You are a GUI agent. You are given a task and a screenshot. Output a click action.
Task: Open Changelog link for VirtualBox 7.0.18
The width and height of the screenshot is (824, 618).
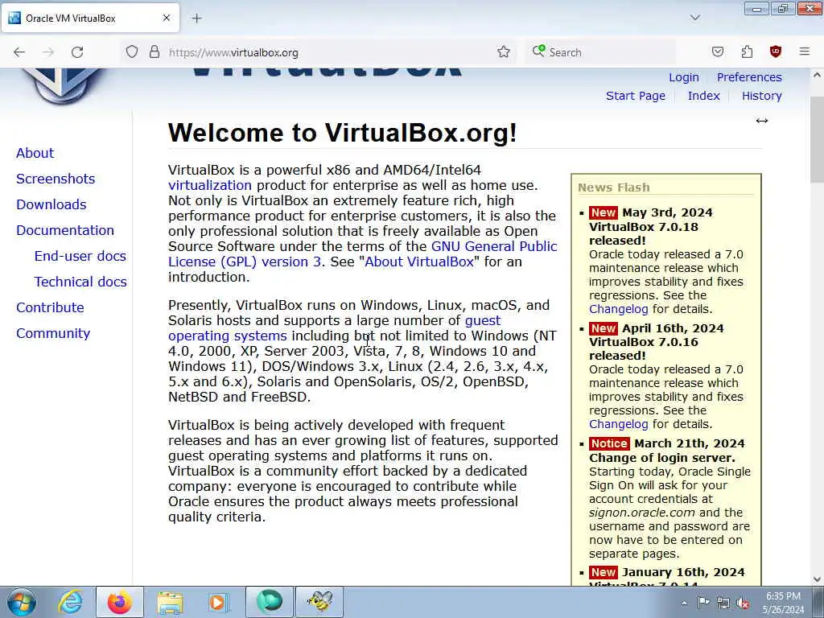click(x=619, y=309)
